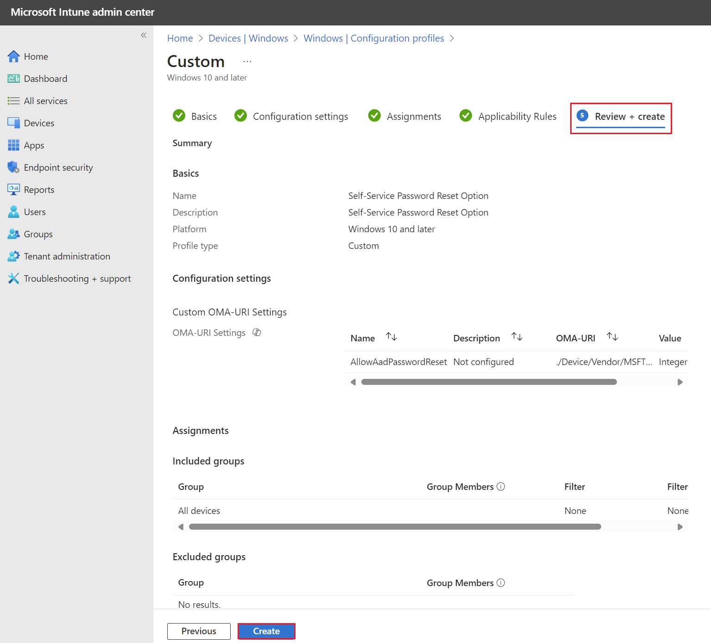Image resolution: width=711 pixels, height=643 pixels.
Task: Click the Previous button
Action: (x=199, y=631)
